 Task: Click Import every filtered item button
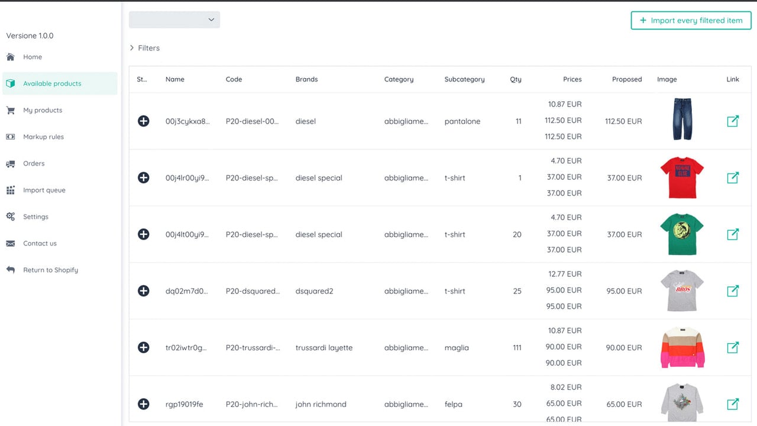pyautogui.click(x=691, y=20)
